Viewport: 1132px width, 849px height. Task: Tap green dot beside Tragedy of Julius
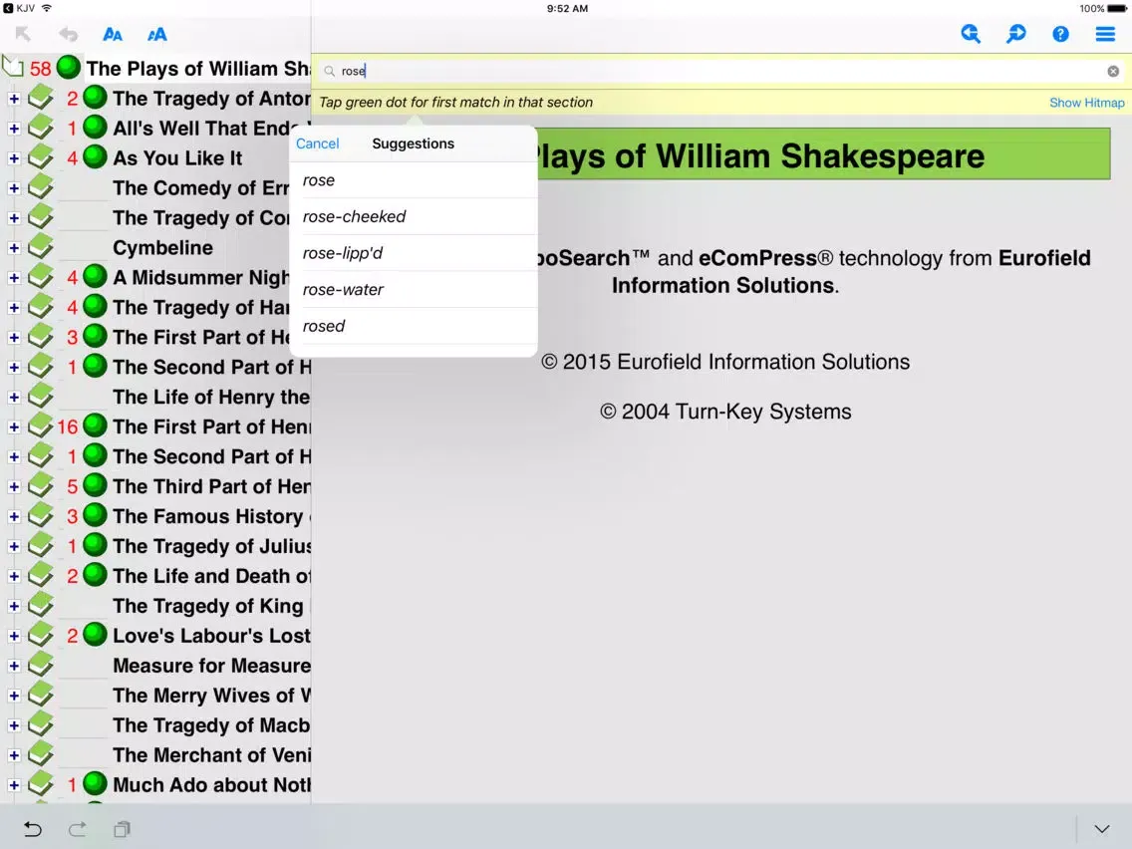pos(95,545)
